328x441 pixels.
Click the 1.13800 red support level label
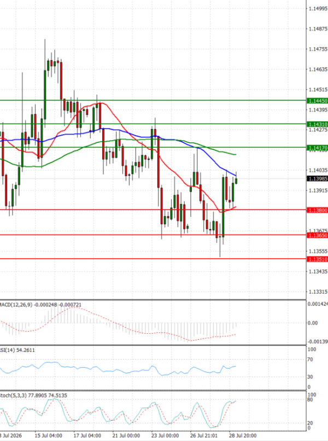[317, 210]
